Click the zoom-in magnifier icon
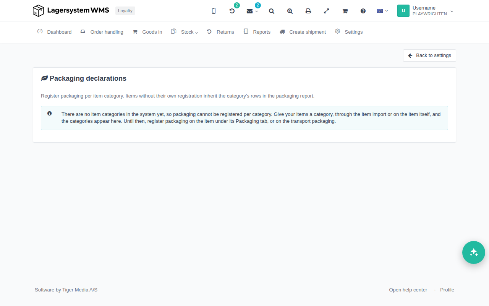The width and height of the screenshot is (489, 306). click(290, 11)
